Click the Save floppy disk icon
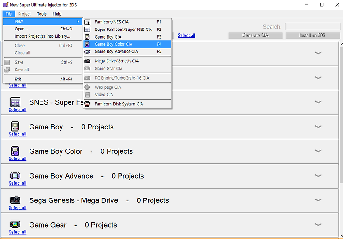Screen dimensions: 343x239 click(7, 62)
